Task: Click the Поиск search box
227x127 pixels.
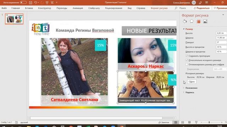Action: [181, 8]
